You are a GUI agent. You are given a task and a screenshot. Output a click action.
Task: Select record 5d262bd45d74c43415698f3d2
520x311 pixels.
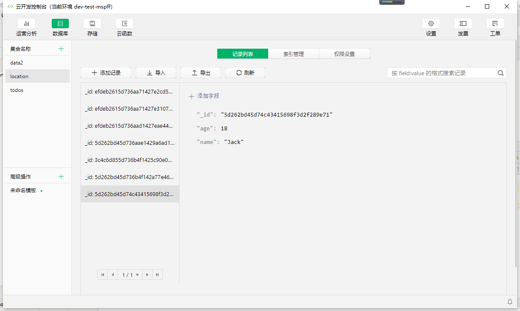[130, 194]
